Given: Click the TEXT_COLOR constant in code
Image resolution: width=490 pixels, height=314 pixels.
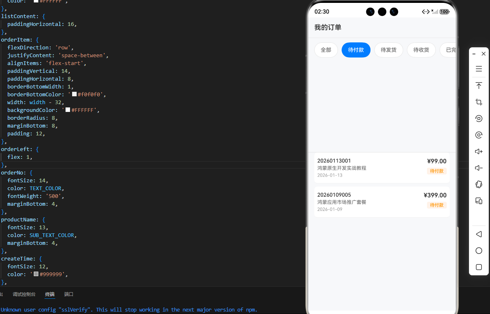Looking at the screenshot, I should 46,188.
